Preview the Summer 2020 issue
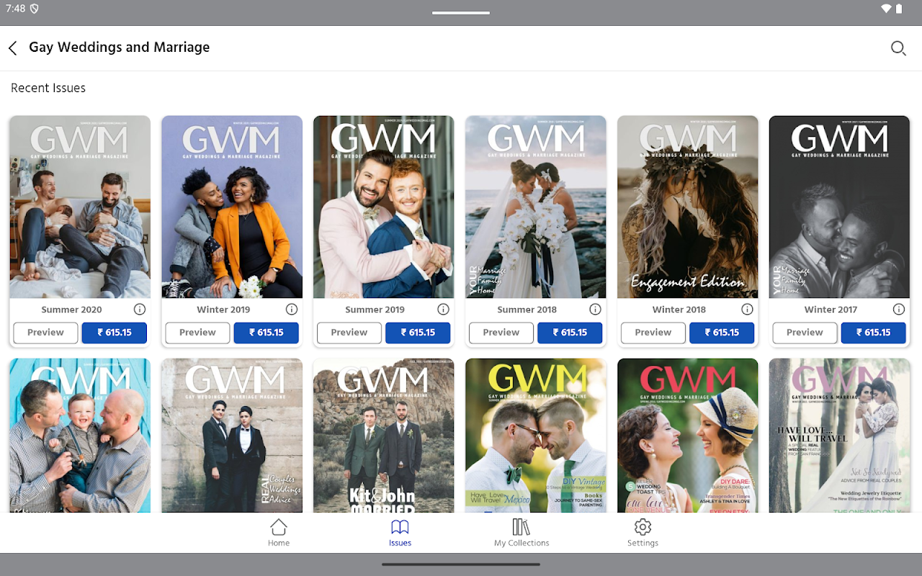Viewport: 922px width, 576px height. click(x=45, y=333)
